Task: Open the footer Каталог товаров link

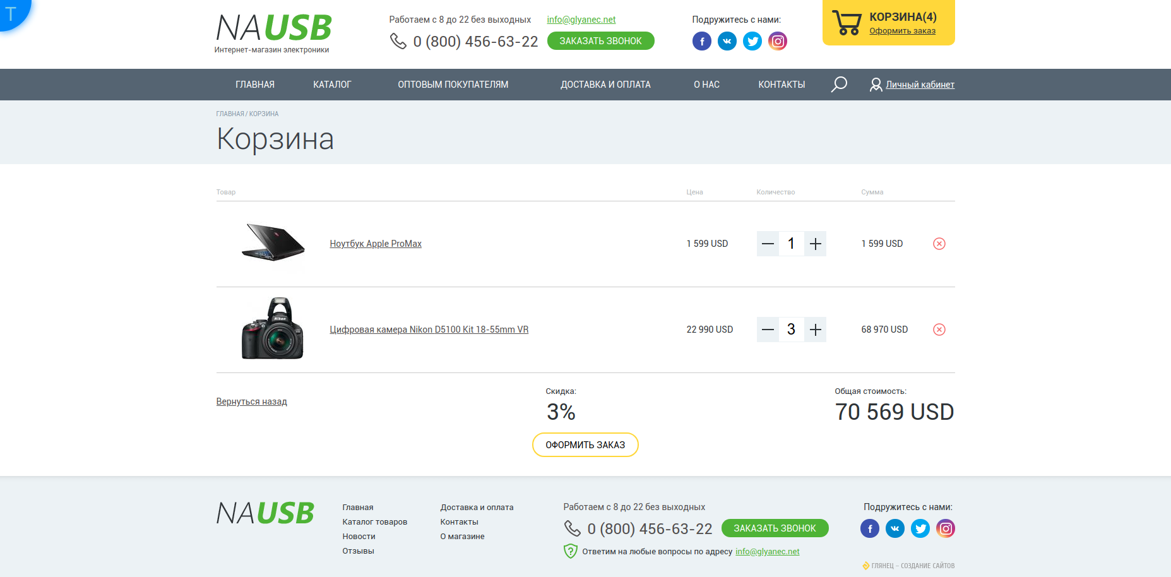Action: coord(374,522)
